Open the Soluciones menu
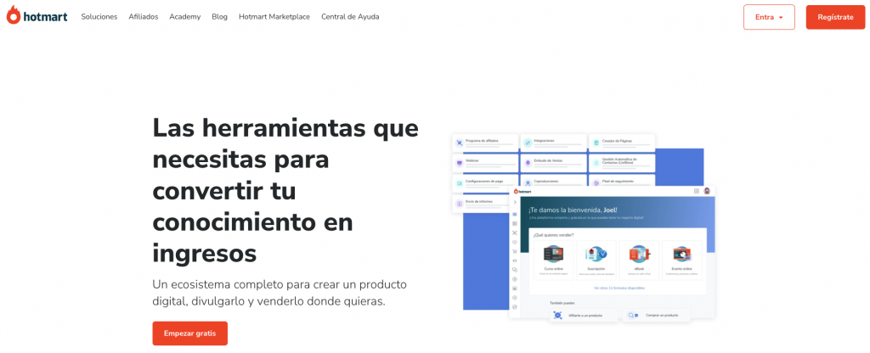 (x=99, y=17)
